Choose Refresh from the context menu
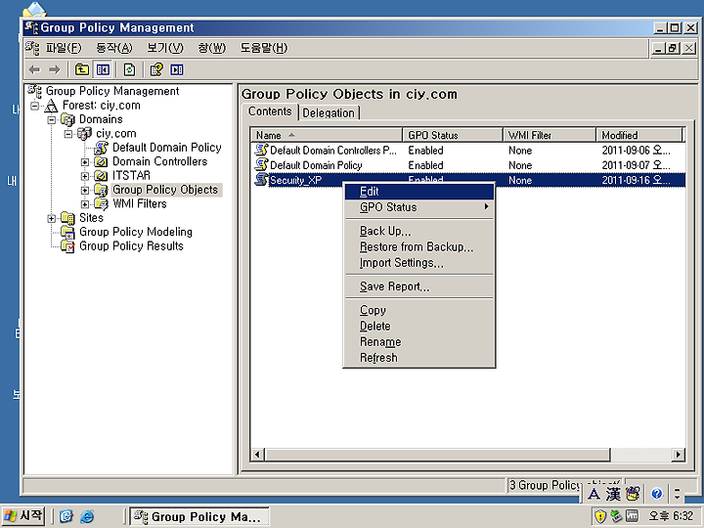 [x=419, y=358]
